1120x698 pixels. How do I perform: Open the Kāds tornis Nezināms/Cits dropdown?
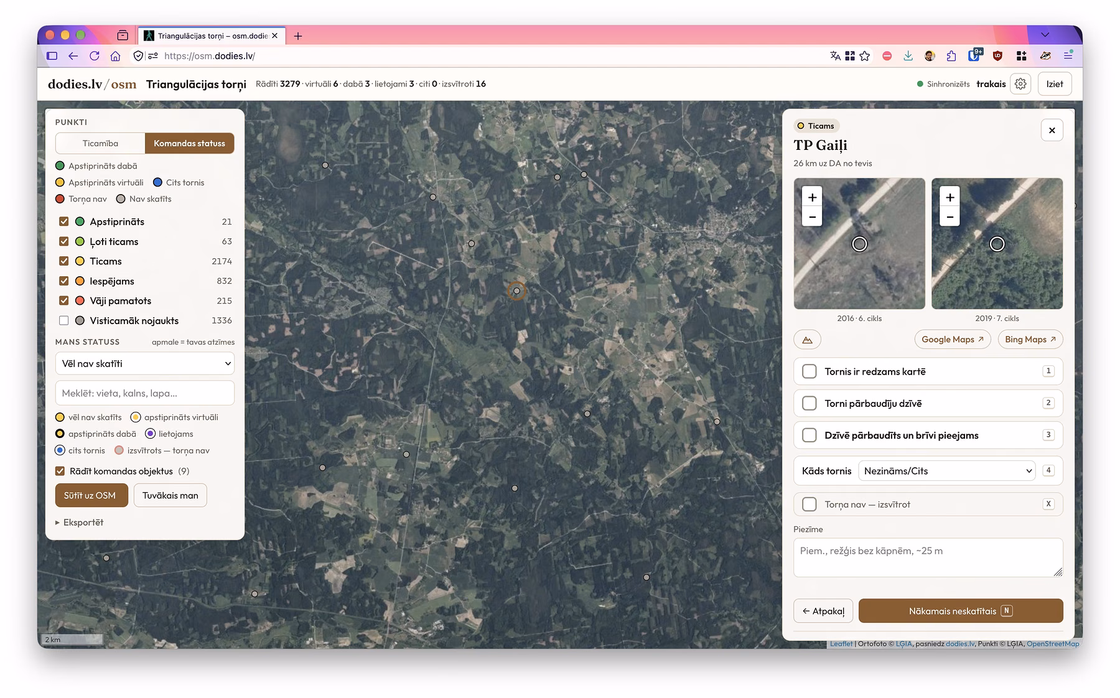(x=946, y=471)
